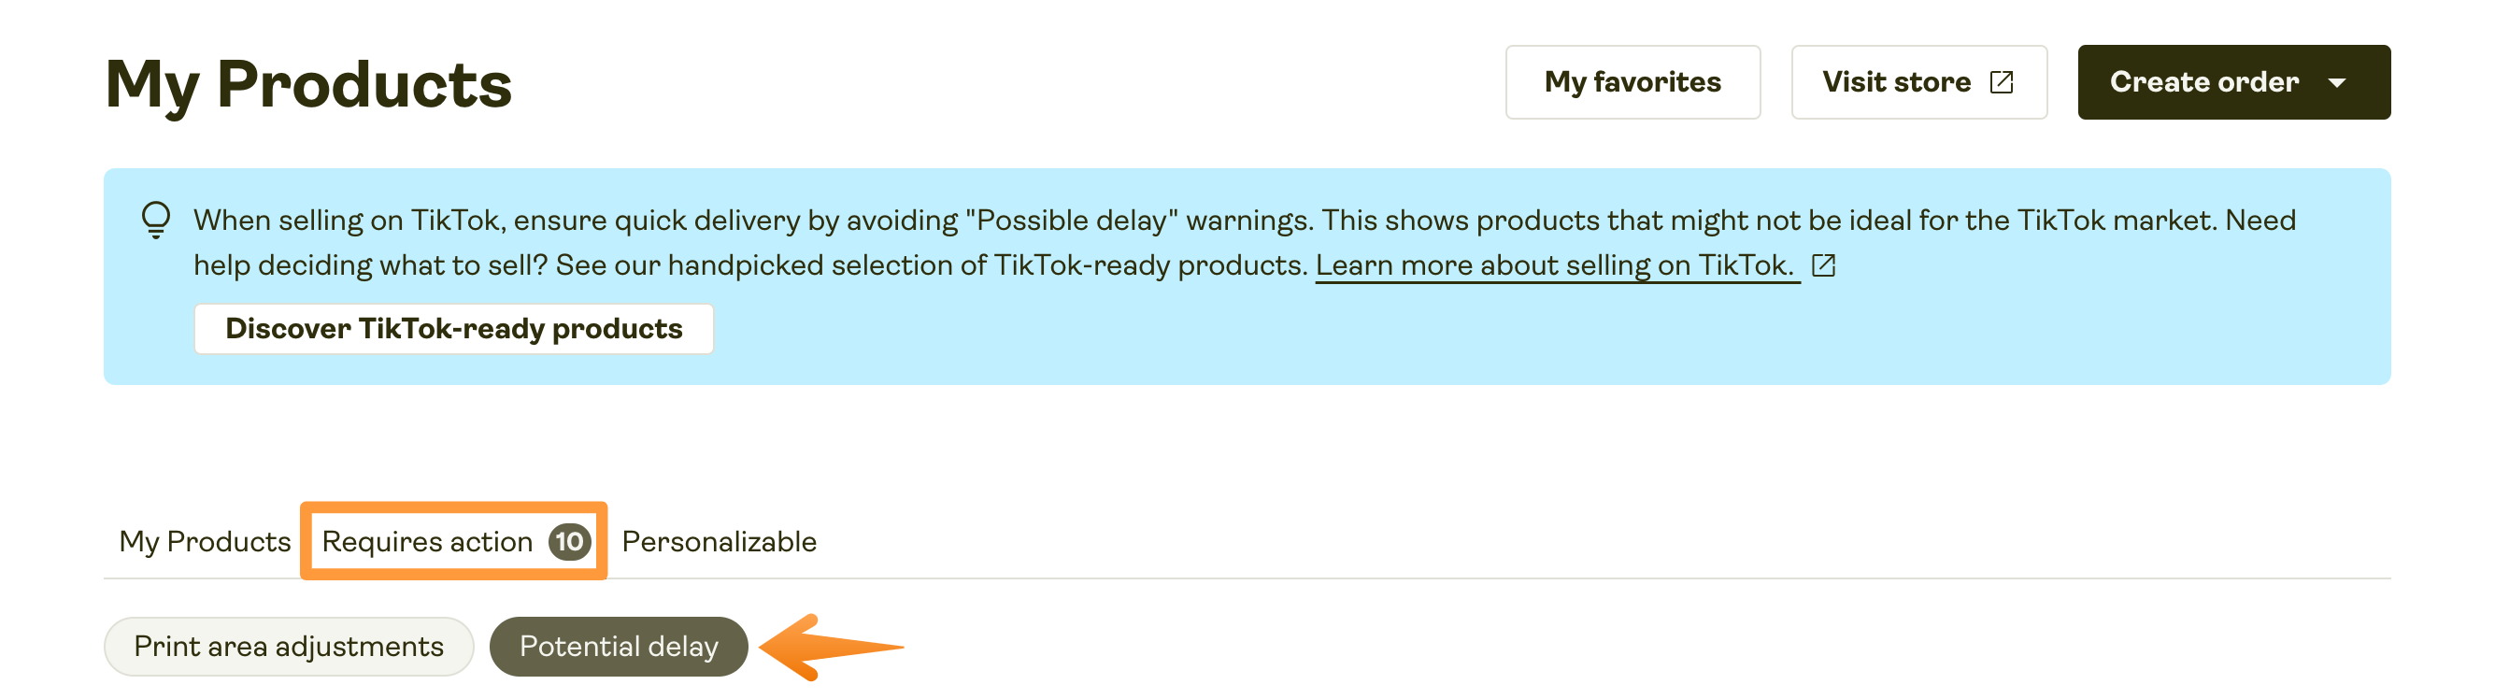
Task: Switch to the My Products tab
Action: tap(205, 541)
